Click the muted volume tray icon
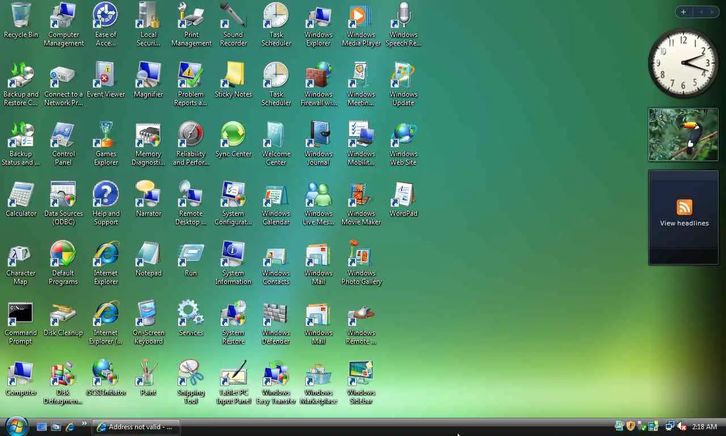The width and height of the screenshot is (726, 436). (682, 426)
